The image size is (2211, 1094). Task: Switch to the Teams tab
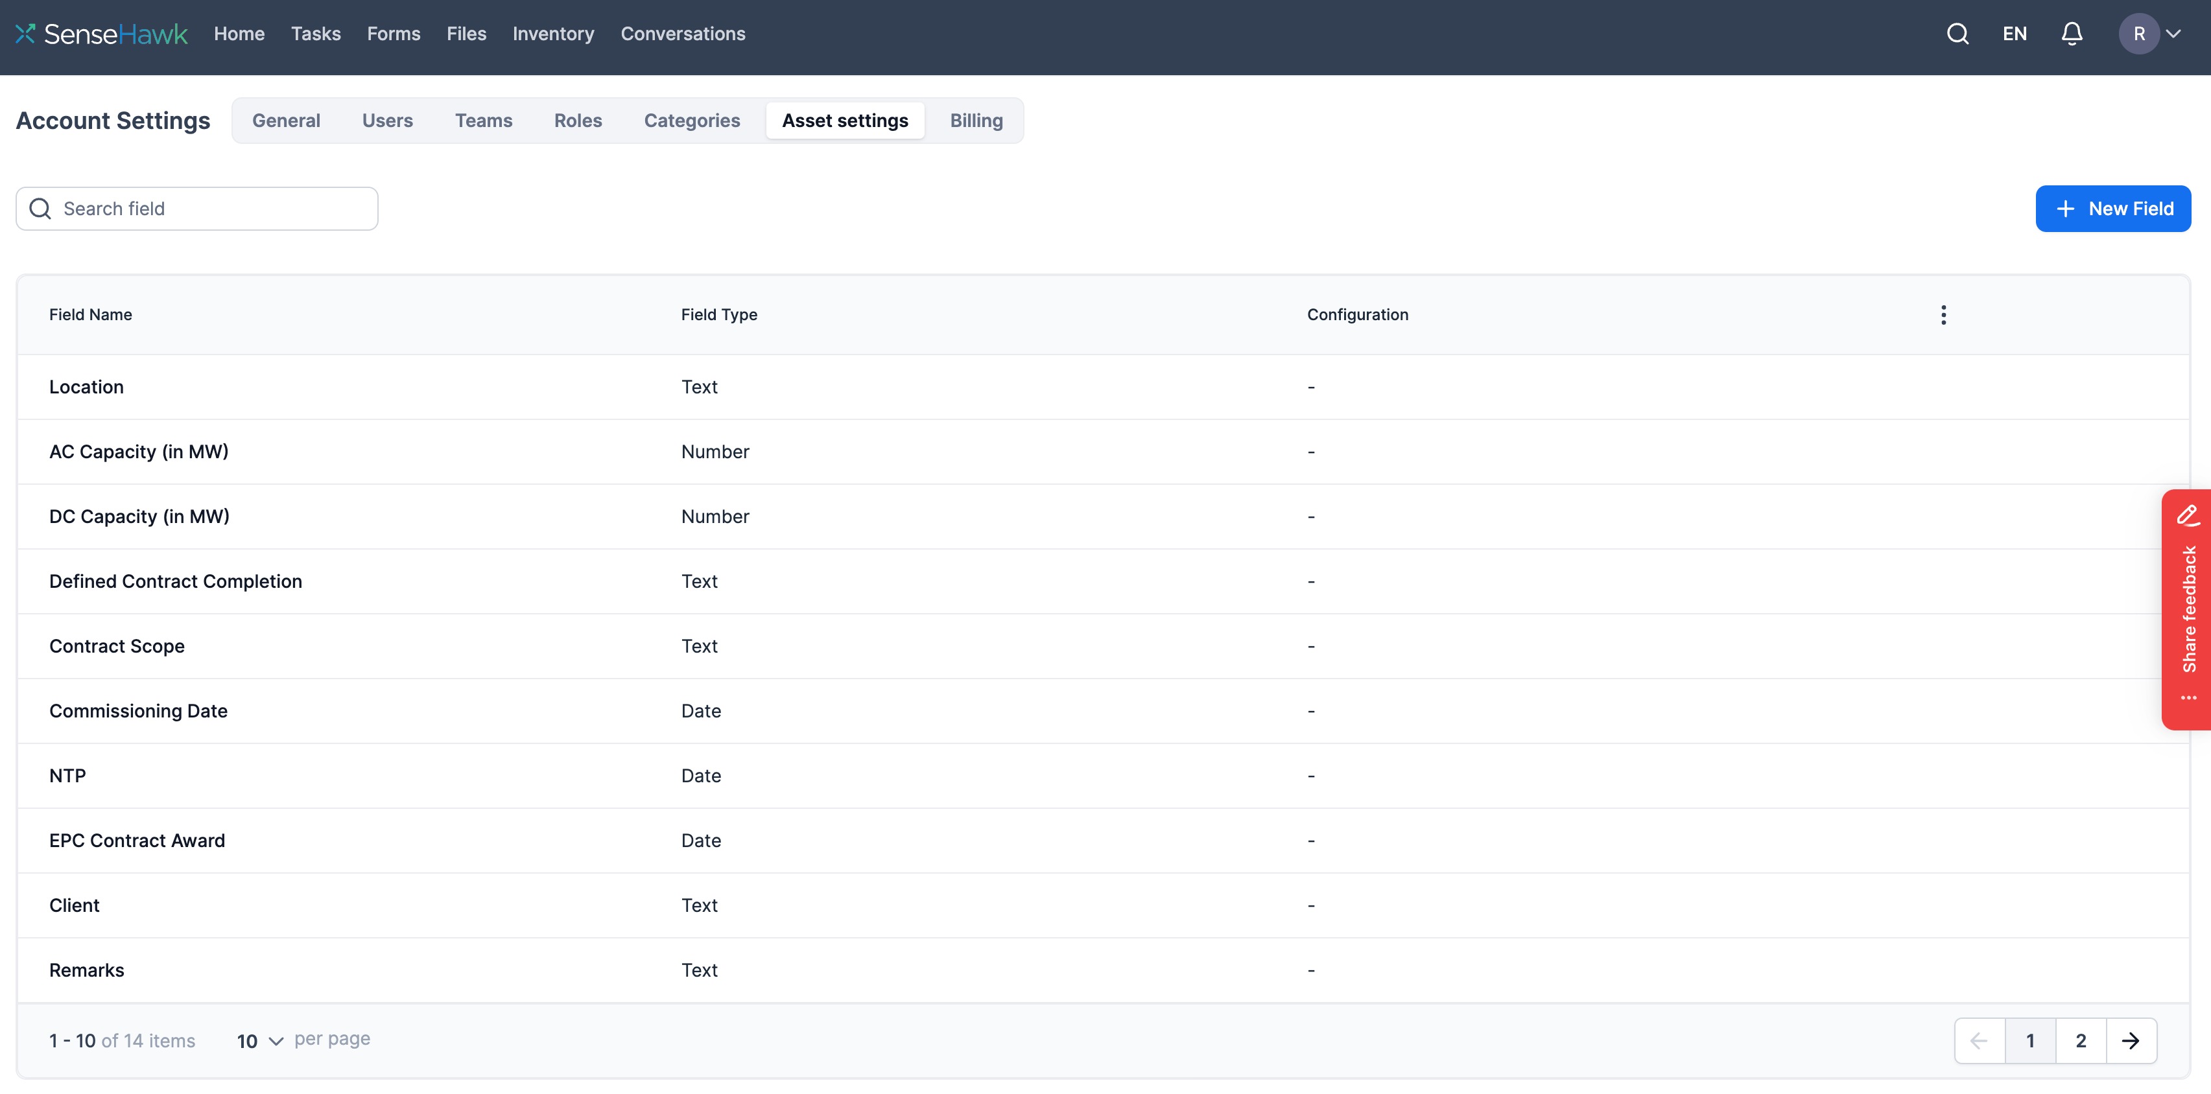(483, 120)
